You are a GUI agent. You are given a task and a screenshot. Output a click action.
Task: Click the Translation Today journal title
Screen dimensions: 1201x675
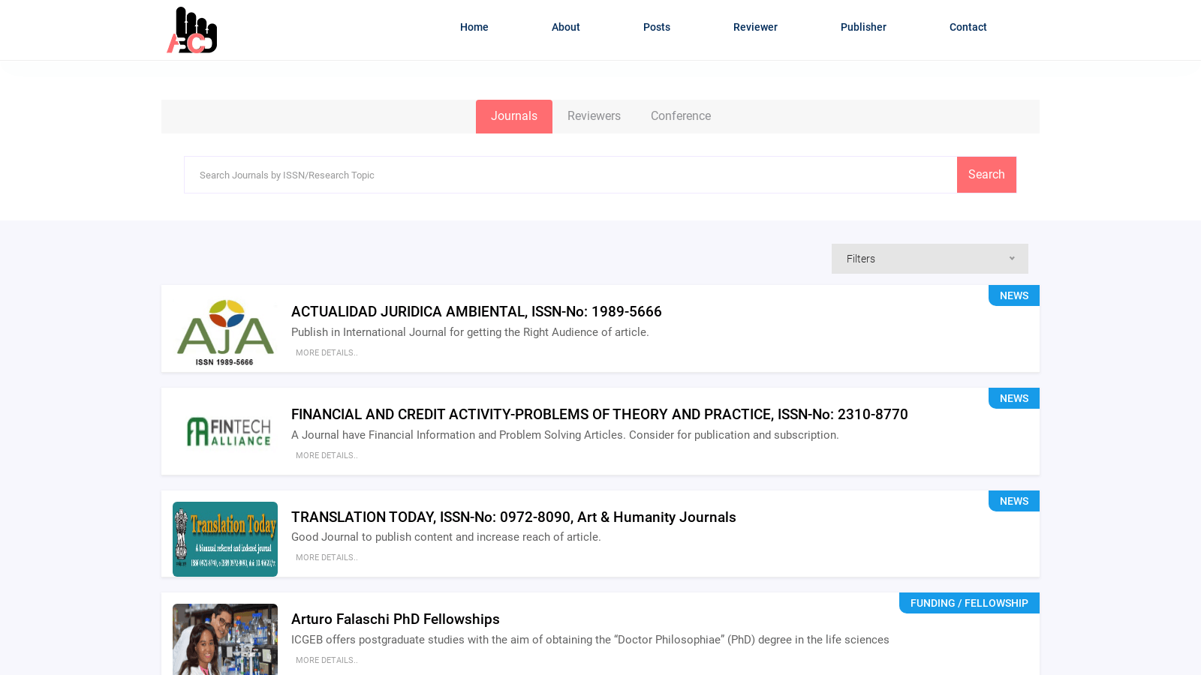pyautogui.click(x=513, y=517)
